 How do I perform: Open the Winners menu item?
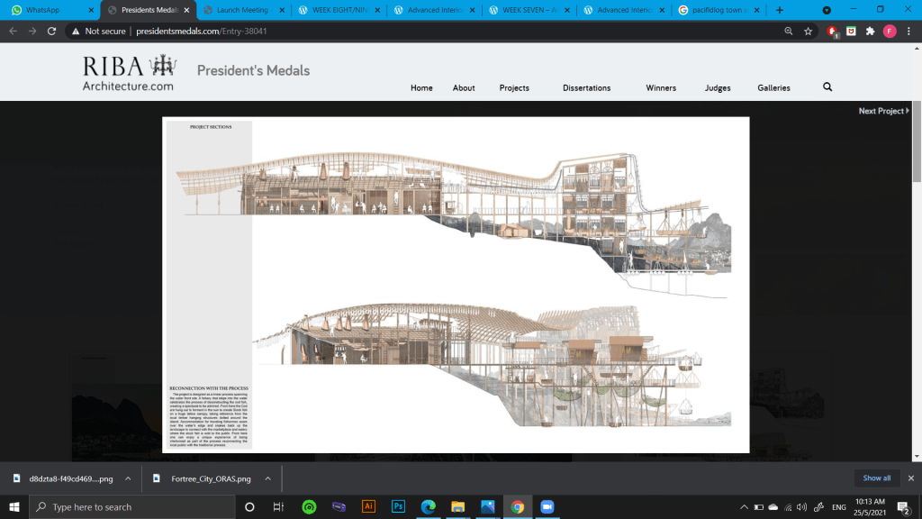point(662,88)
